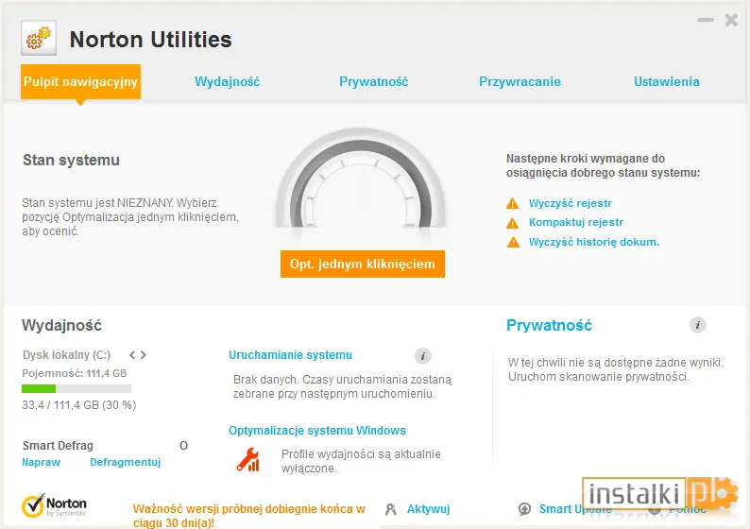The height and width of the screenshot is (529, 750).
Task: Click the Defragmentuj link
Action: tap(126, 462)
